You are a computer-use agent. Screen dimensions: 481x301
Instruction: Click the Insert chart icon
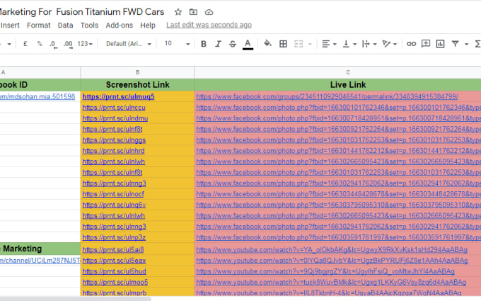click(440, 44)
